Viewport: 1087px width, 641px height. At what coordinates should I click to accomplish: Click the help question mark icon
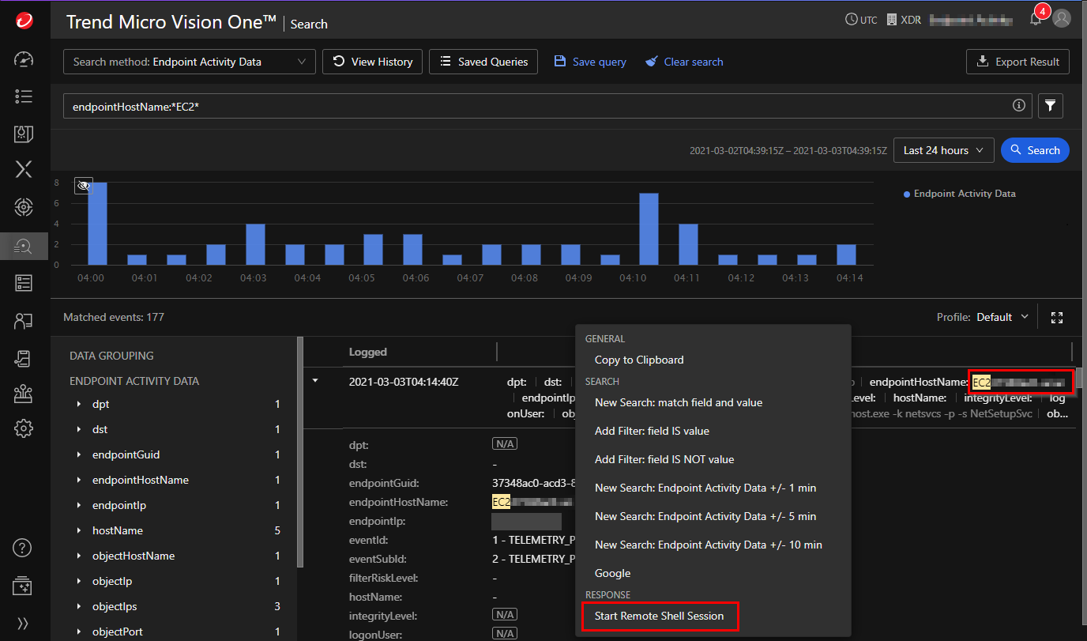24,548
